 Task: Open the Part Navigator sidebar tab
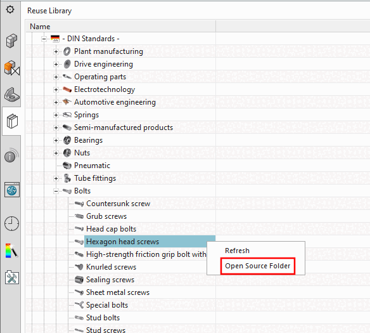point(11,41)
